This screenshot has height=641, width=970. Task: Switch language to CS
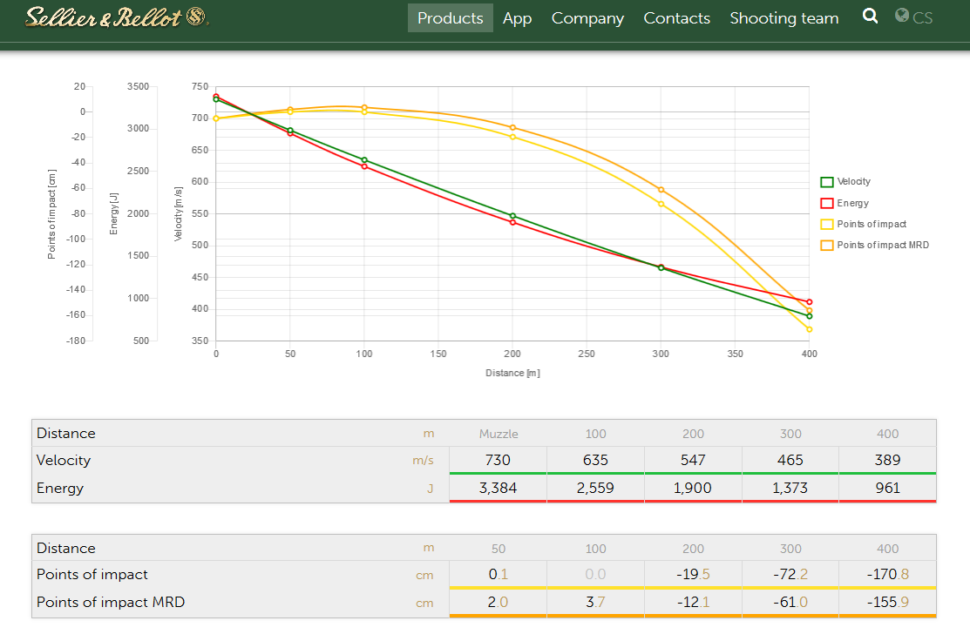[x=923, y=18]
